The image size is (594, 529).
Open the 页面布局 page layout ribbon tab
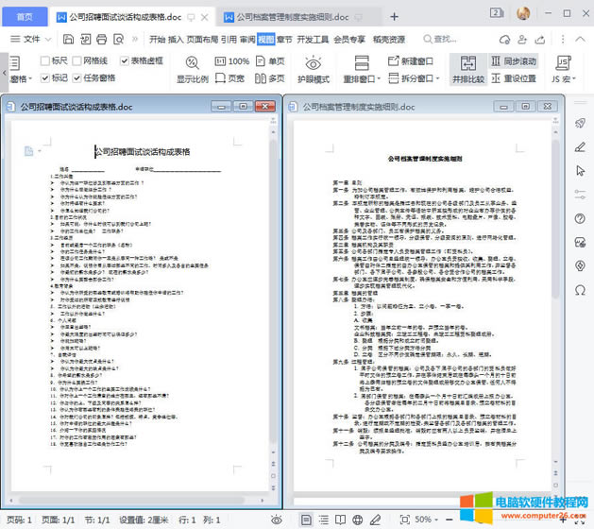(202, 39)
